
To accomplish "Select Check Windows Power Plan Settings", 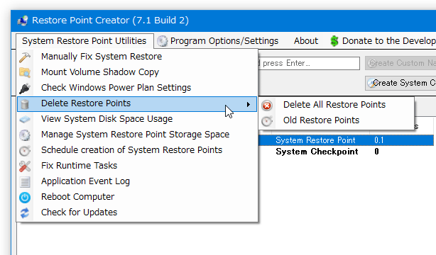I will pos(137,88).
